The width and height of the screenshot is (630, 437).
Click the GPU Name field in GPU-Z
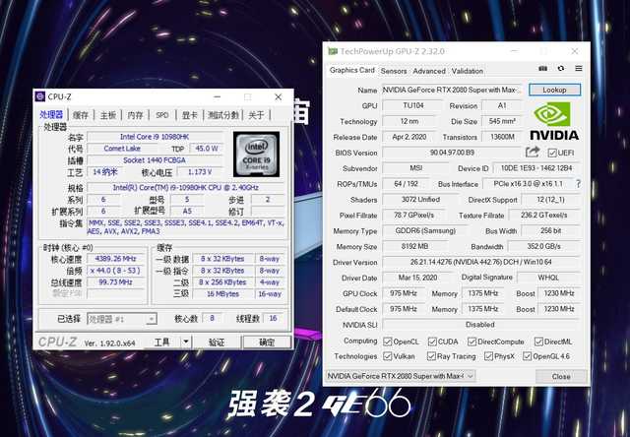pos(452,90)
